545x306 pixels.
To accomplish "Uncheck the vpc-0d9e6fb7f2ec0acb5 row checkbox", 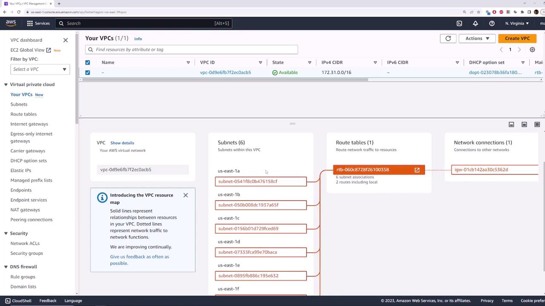I will tap(88, 73).
